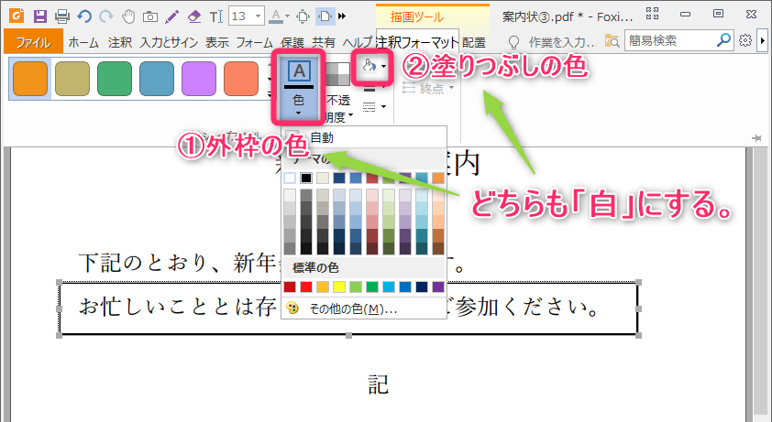Select 自動 automatic color option
The height and width of the screenshot is (422, 772).
(321, 137)
